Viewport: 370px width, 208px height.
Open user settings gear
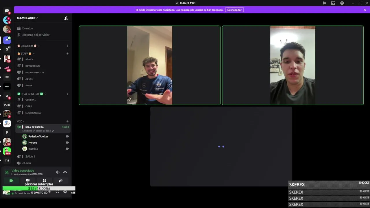click(65, 192)
